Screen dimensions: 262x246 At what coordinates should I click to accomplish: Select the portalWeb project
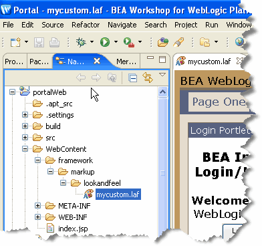pos(49,92)
